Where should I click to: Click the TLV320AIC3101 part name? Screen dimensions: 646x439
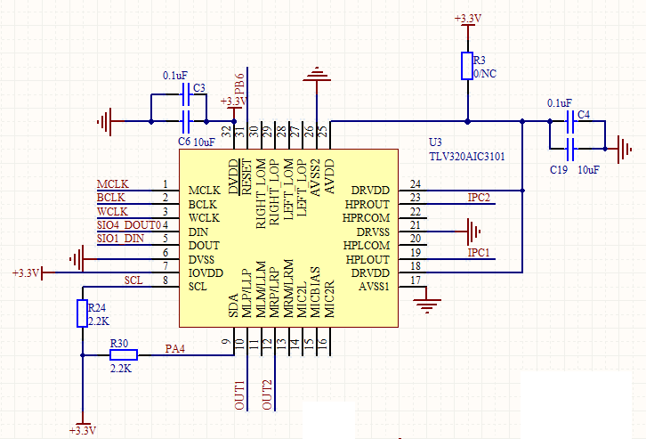click(x=466, y=157)
